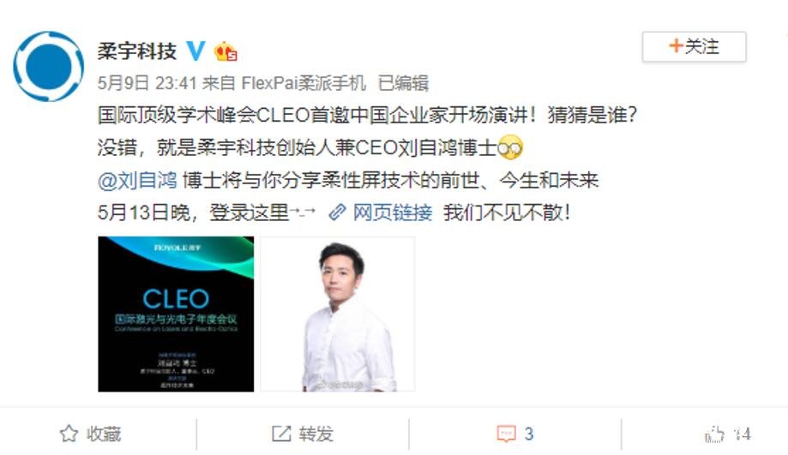Like the post with thumbs-up icon
Viewport: 788px width, 455px height.
[714, 434]
